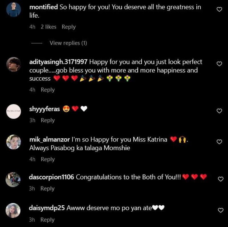Reply to adityasingh.3171997's comment
228x227 pixels.
(48, 90)
